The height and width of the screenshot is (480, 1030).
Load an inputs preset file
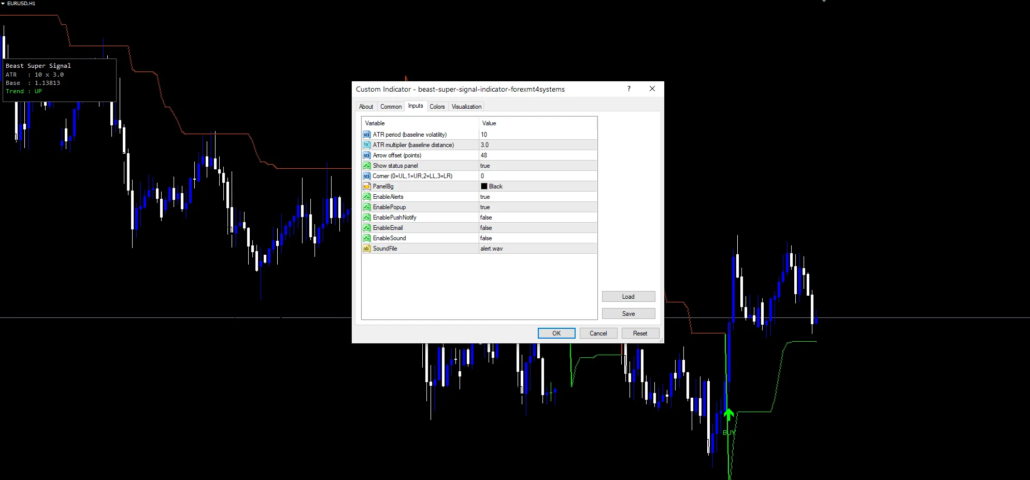pos(628,297)
